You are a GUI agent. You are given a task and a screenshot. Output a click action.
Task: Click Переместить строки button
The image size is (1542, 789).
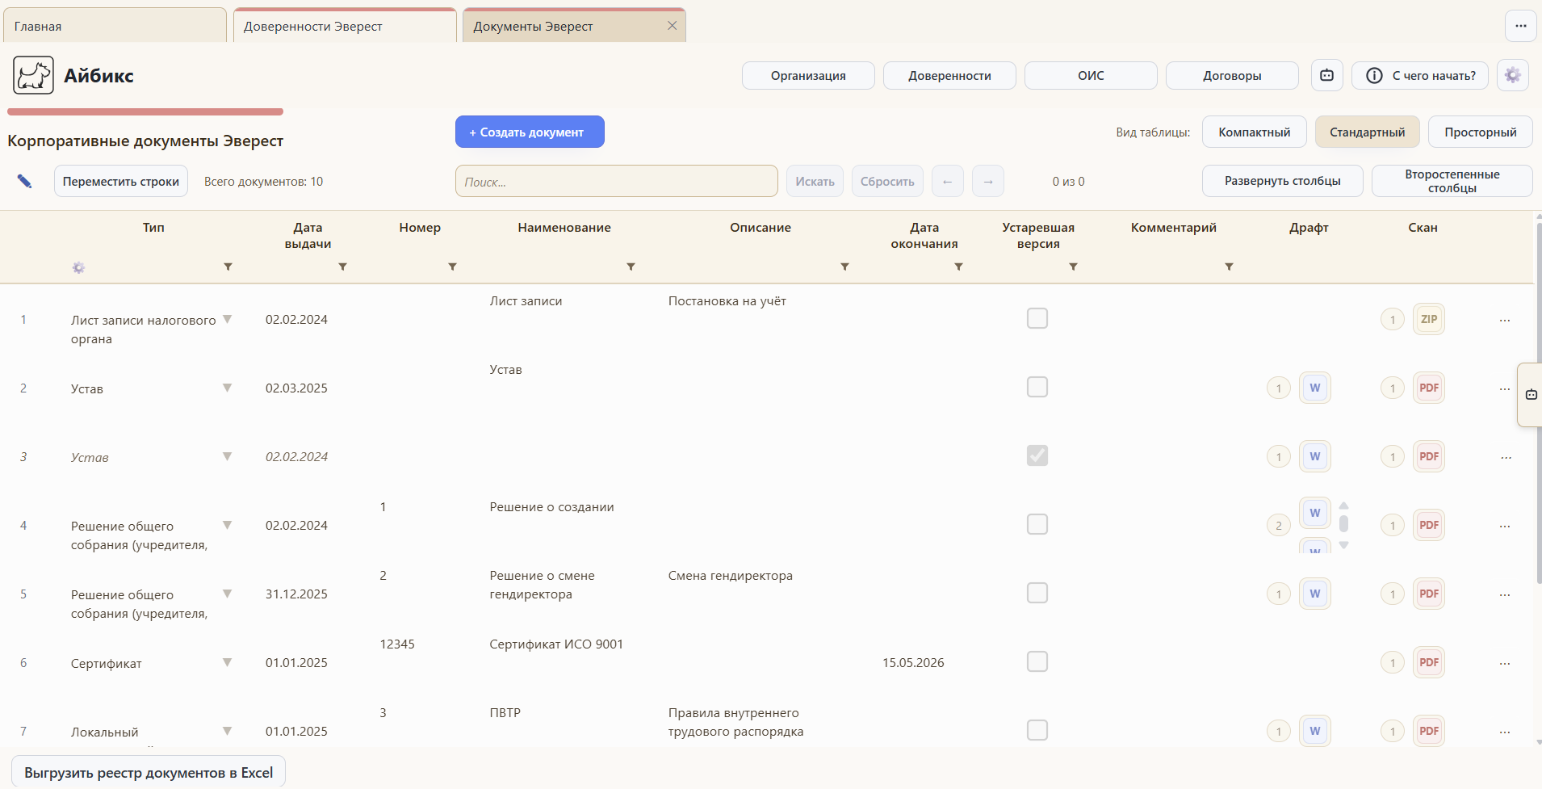point(121,181)
